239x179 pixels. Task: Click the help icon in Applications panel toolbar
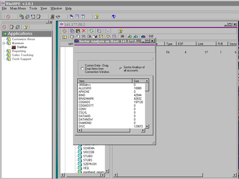(x=25, y=27)
